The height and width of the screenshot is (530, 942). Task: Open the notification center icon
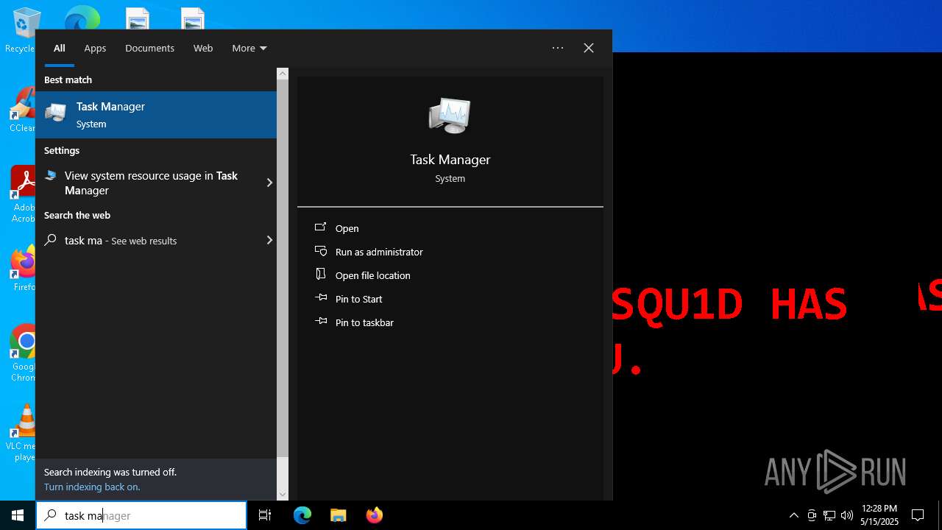(918, 515)
